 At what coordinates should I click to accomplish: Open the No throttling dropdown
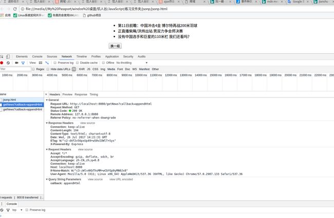(x=132, y=63)
